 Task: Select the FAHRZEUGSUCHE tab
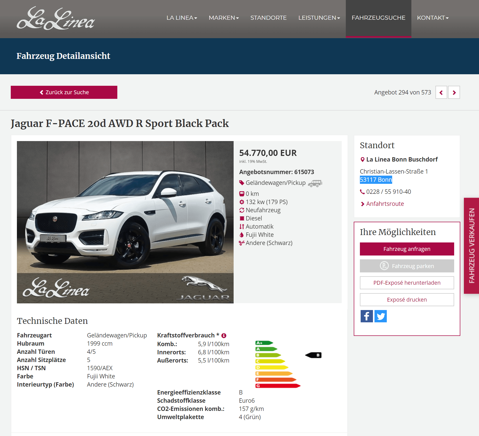click(x=378, y=18)
